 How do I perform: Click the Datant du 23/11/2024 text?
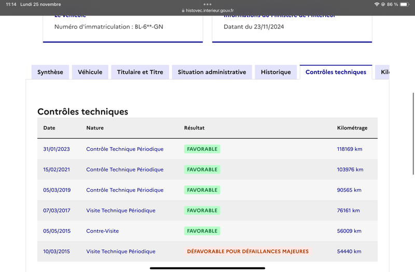[x=254, y=27]
